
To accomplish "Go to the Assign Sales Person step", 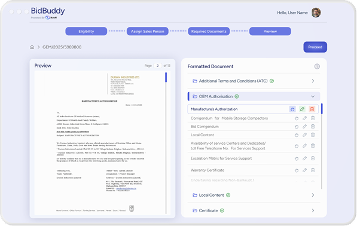I will coord(148,32).
